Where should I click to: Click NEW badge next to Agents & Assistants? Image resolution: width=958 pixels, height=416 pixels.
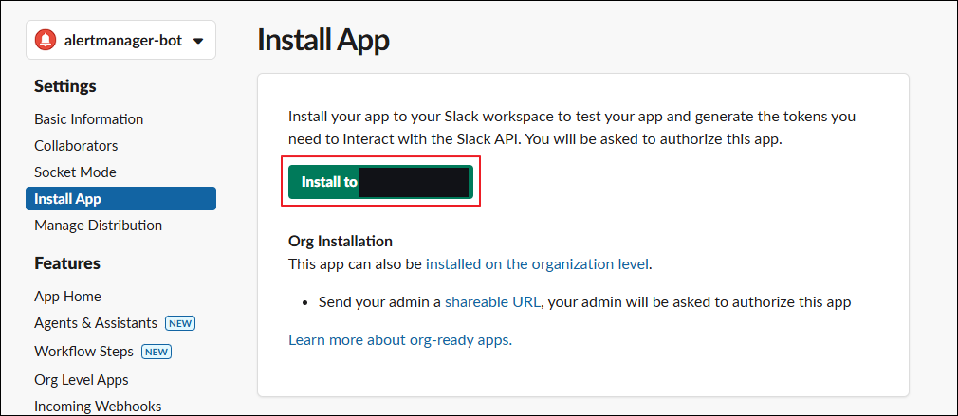tap(180, 323)
